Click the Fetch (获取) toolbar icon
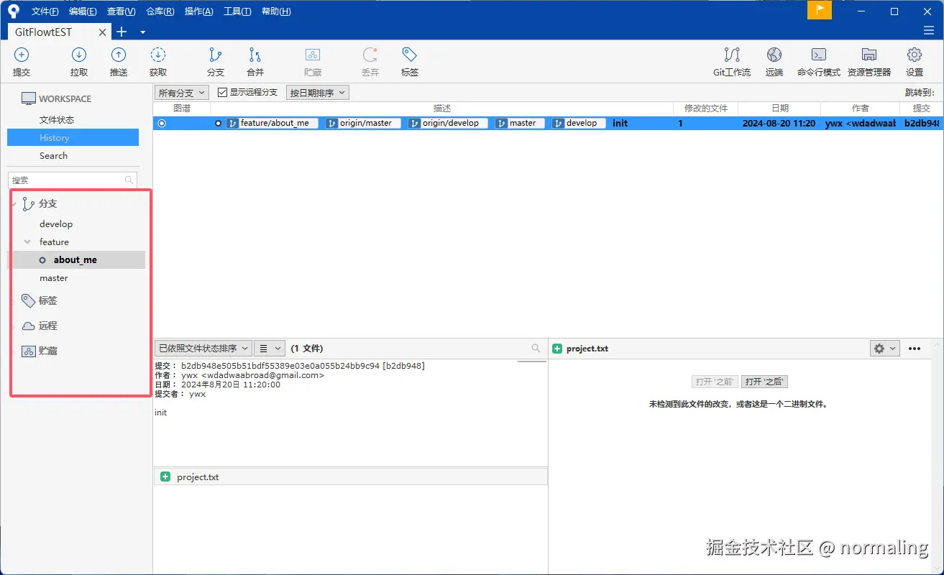The height and width of the screenshot is (575, 944). 158,55
